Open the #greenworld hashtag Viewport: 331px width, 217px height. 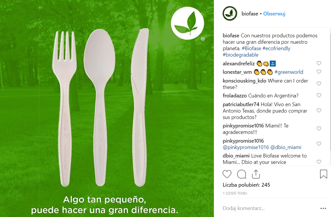coord(289,72)
